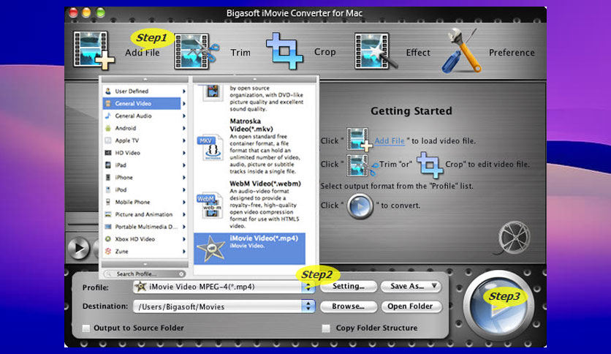This screenshot has height=354, width=611.
Task: Open the Destination dropdown arrows
Action: pos(308,306)
